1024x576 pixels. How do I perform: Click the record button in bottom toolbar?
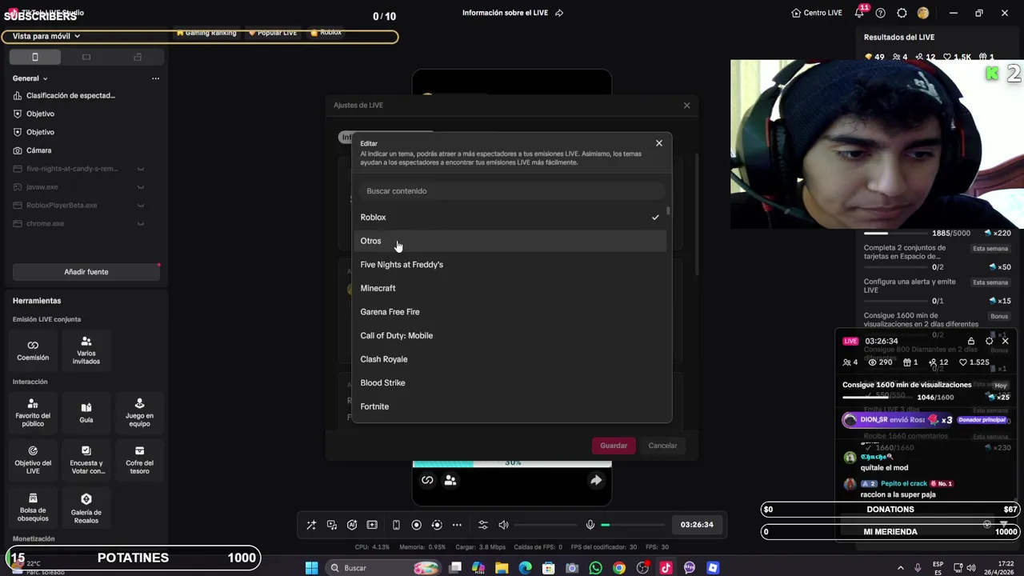(x=416, y=525)
